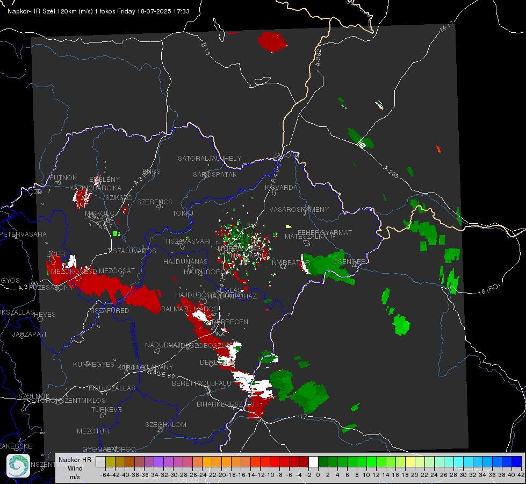Click the PÉTERVÁSÁRA label
The height and width of the screenshot is (484, 526).
(x=23, y=234)
